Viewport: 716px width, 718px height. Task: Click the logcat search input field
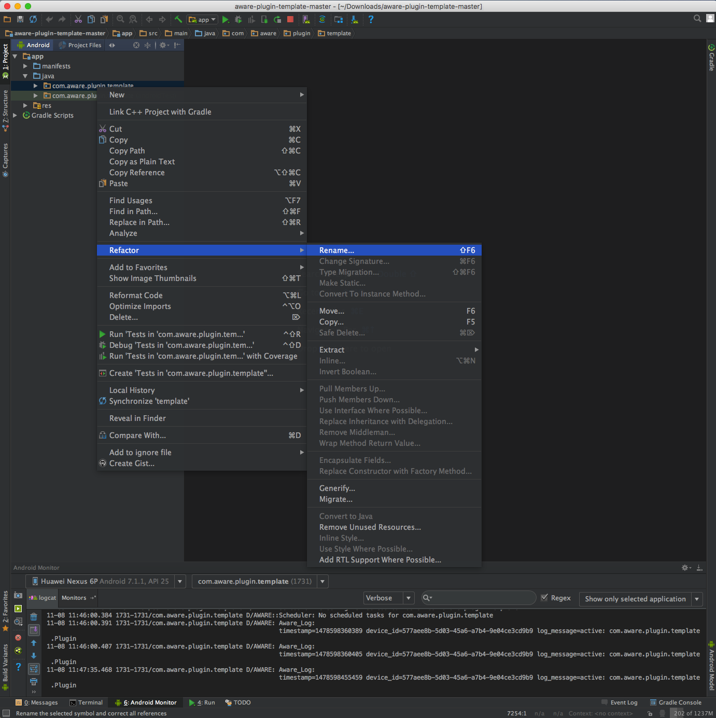pyautogui.click(x=479, y=598)
